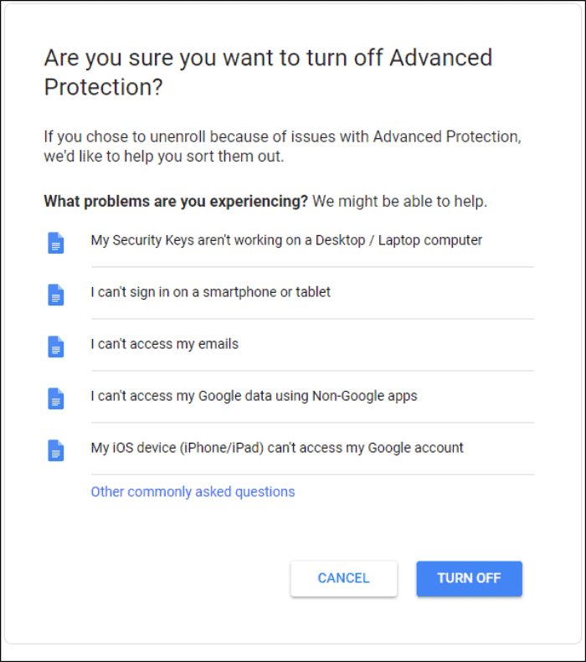Open Other commonly asked questions link
The height and width of the screenshot is (662, 586).
click(193, 492)
